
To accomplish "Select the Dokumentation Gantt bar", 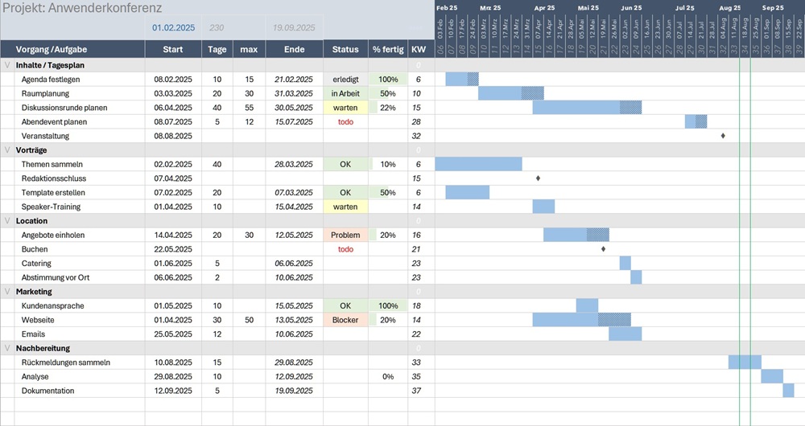I will [789, 391].
